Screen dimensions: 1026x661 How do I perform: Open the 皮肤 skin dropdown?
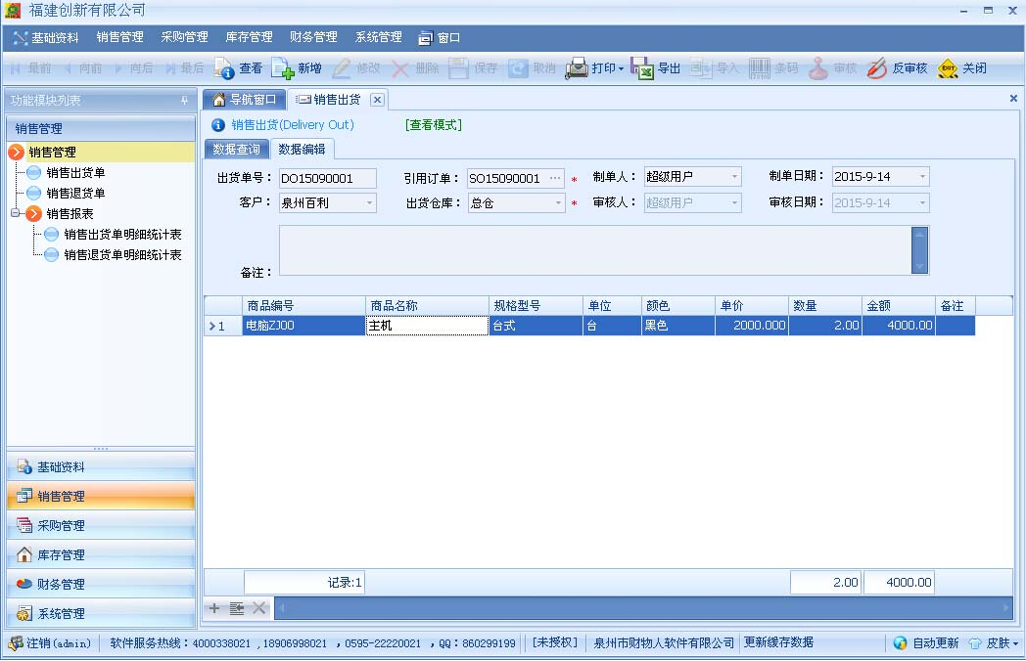1015,643
